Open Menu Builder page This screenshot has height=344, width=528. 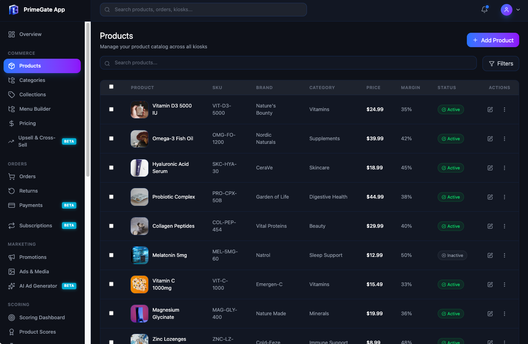[42, 109]
